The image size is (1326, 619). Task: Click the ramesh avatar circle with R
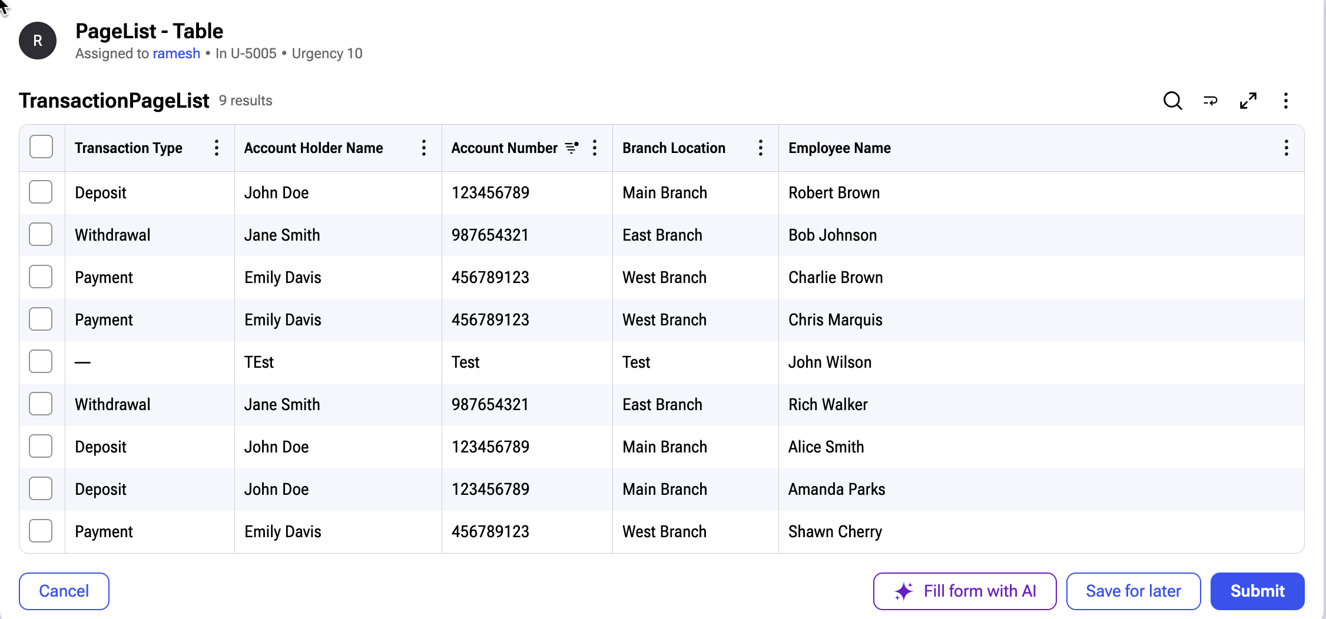37,40
